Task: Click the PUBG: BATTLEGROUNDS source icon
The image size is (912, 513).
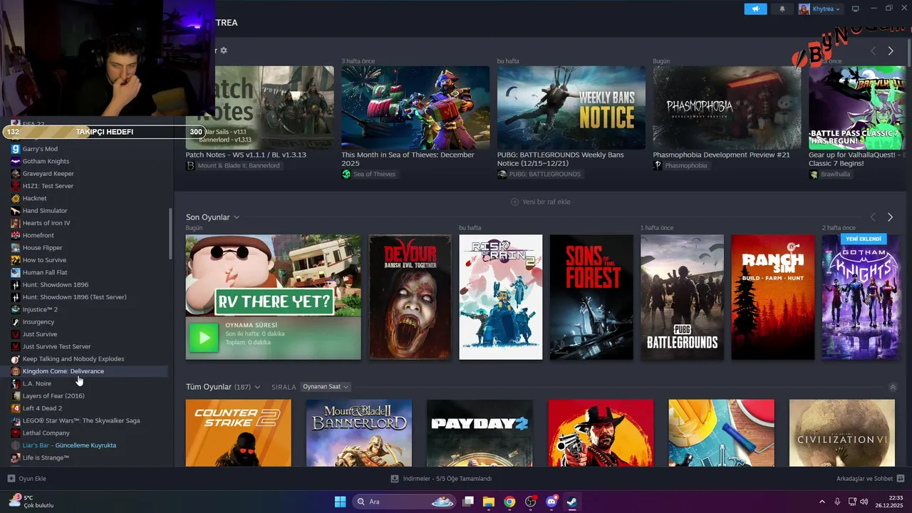Action: [x=502, y=174]
